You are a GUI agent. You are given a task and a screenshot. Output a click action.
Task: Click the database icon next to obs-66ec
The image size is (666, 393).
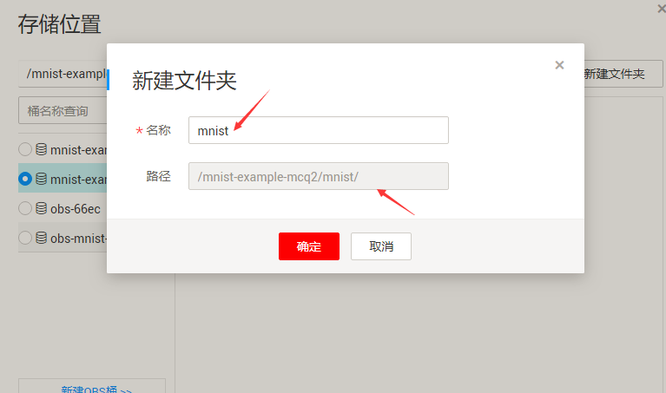pos(41,208)
